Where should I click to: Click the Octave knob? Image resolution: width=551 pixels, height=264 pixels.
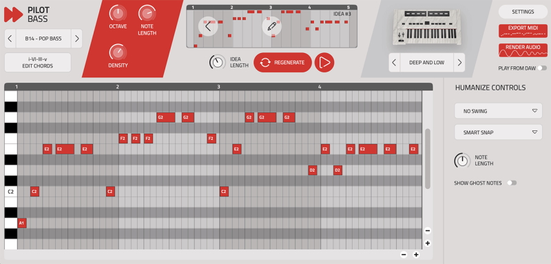tap(118, 13)
